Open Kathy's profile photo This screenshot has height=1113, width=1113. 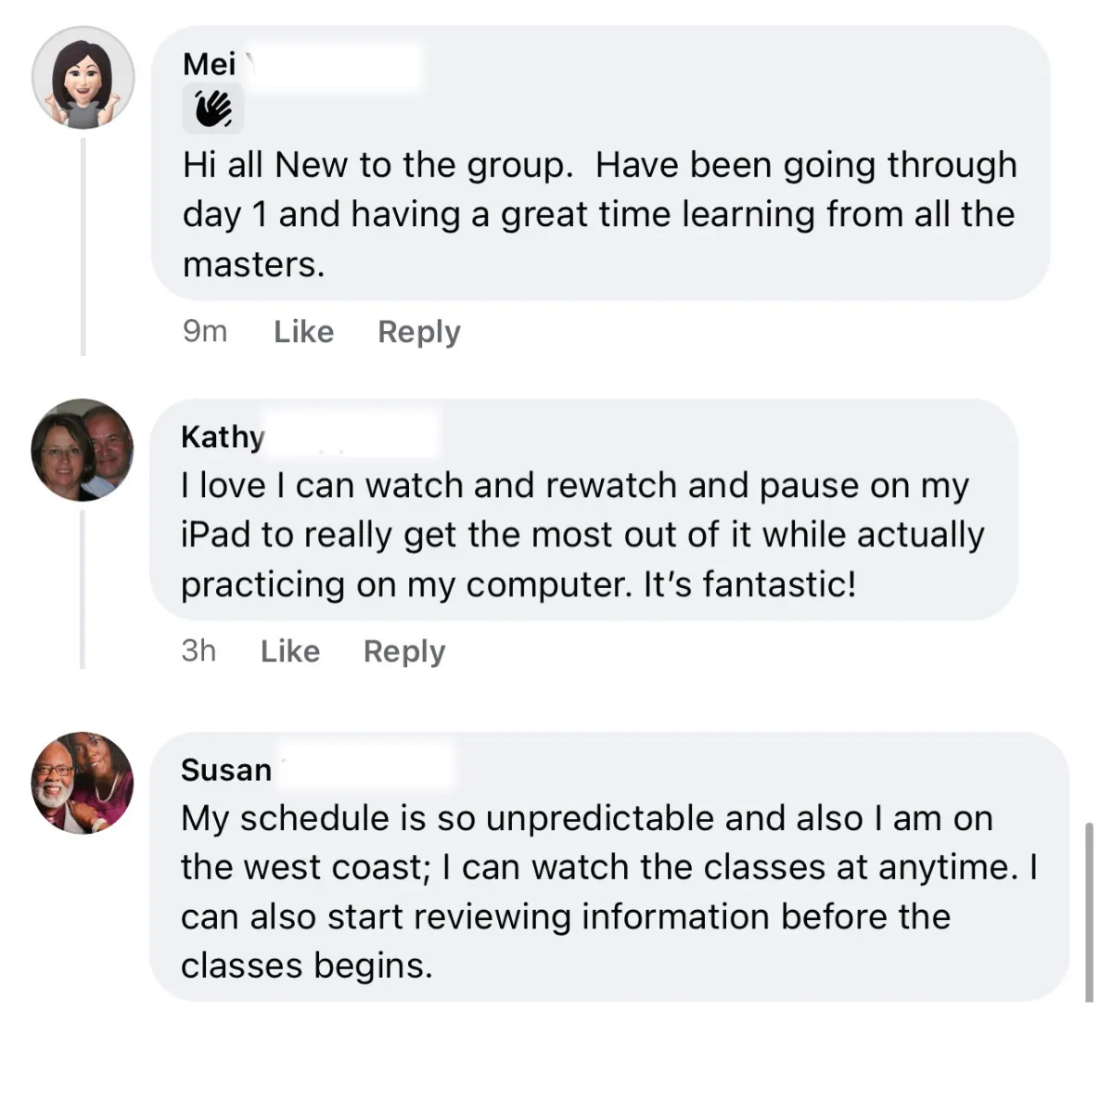pyautogui.click(x=83, y=450)
